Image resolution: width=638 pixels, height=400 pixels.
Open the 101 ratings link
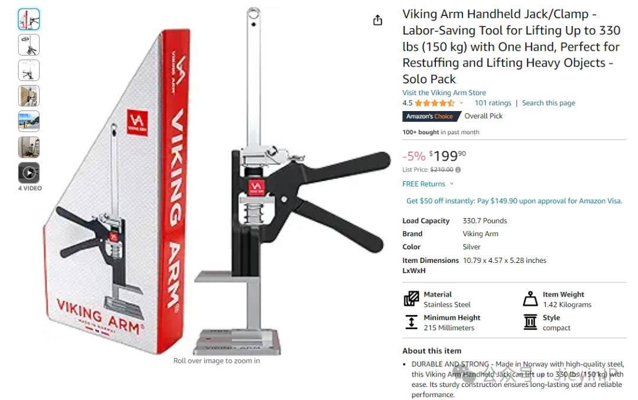493,103
